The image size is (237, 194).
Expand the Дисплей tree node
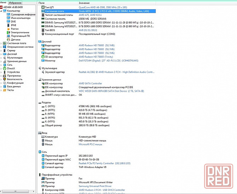(x=1, y=54)
